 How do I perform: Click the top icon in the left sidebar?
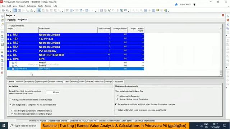2,16
